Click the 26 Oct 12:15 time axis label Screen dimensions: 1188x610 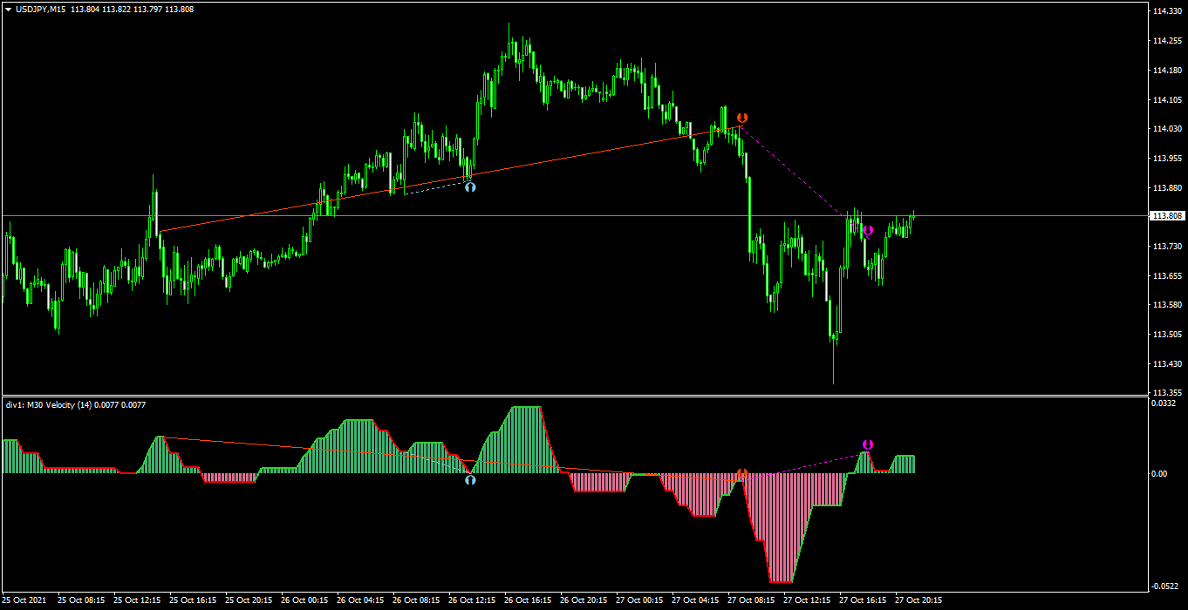click(472, 600)
